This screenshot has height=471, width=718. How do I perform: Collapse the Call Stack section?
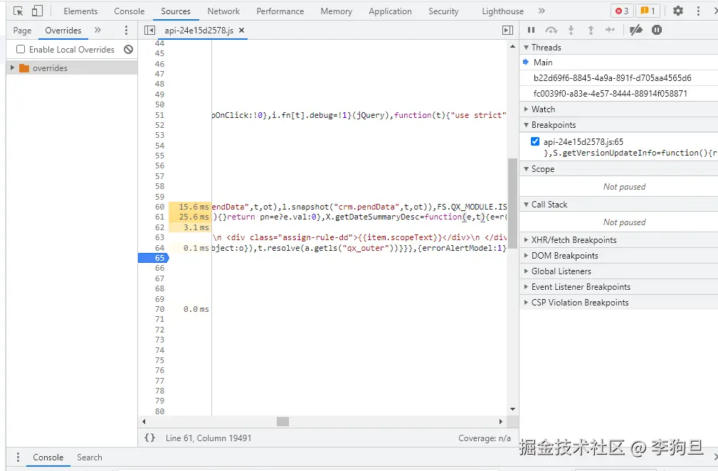526,205
